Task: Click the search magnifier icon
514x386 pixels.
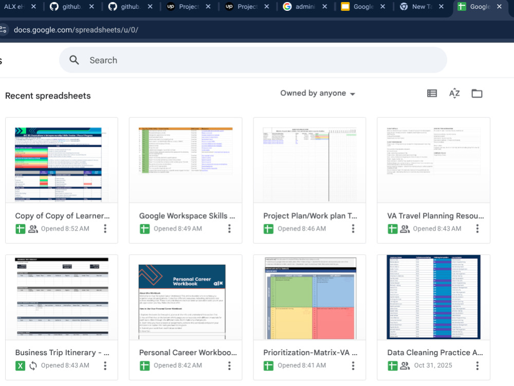Action: point(74,60)
